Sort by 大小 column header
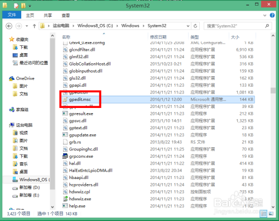The image size is (279, 221). click(x=235, y=37)
